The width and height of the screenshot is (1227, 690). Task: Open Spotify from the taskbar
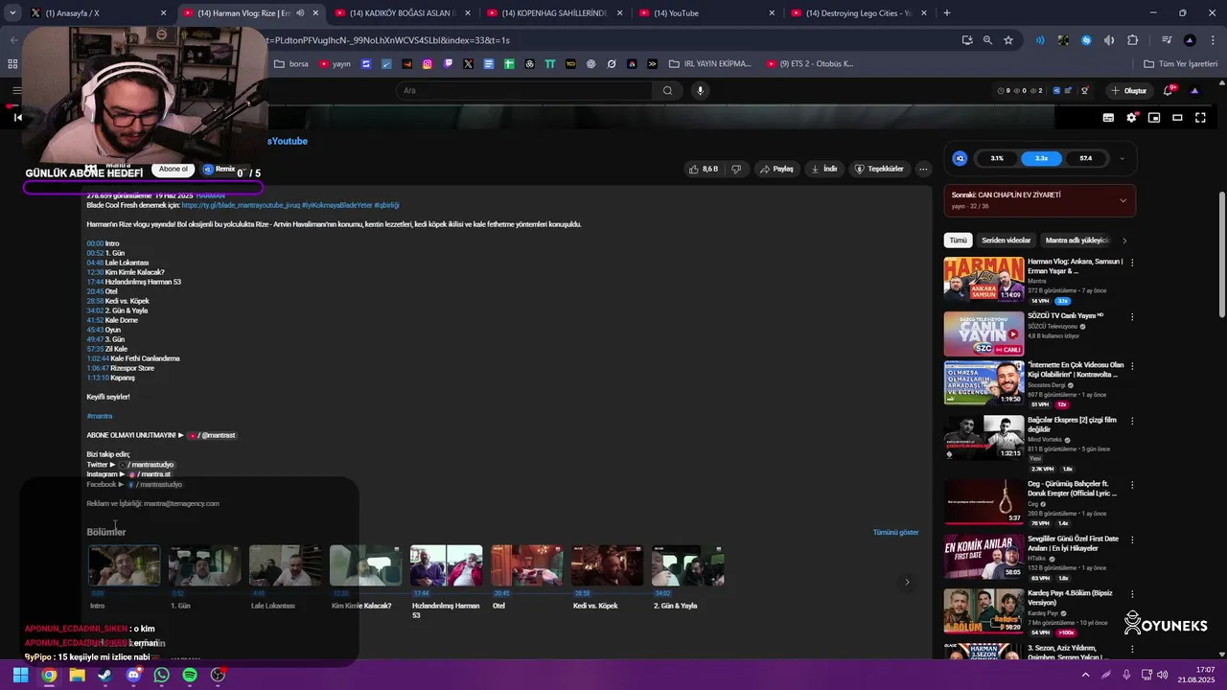[190, 675]
